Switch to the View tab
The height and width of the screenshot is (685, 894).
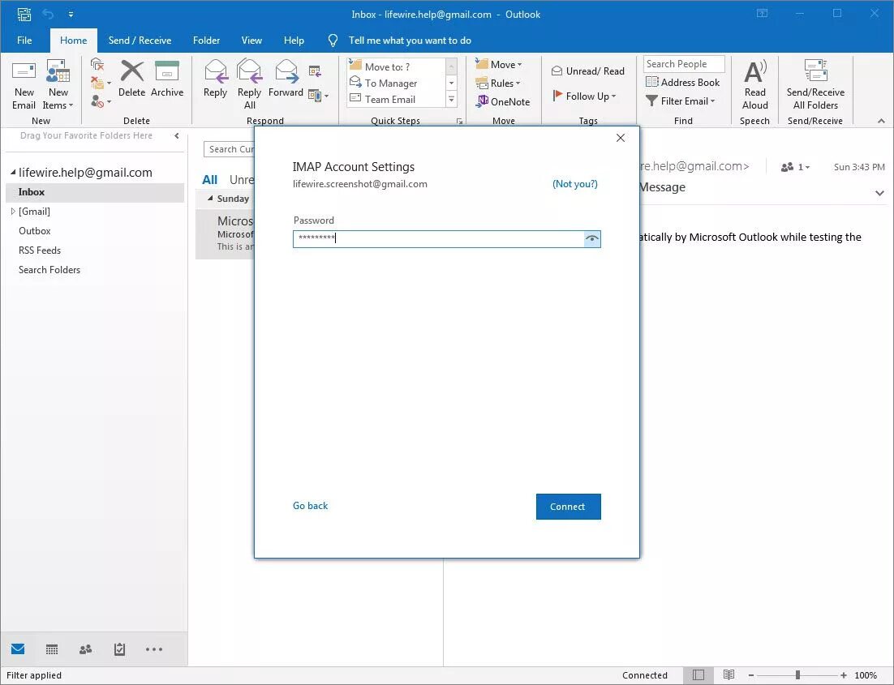[251, 41]
